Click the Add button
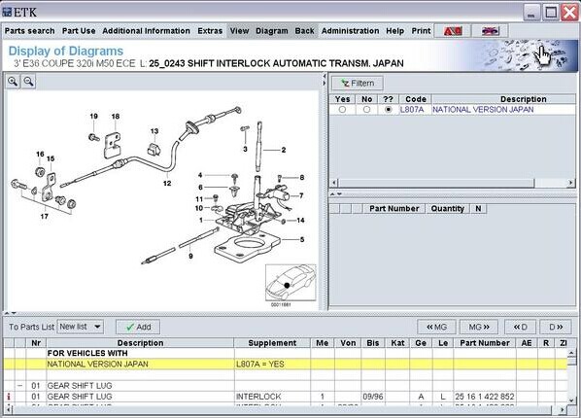 coord(138,327)
